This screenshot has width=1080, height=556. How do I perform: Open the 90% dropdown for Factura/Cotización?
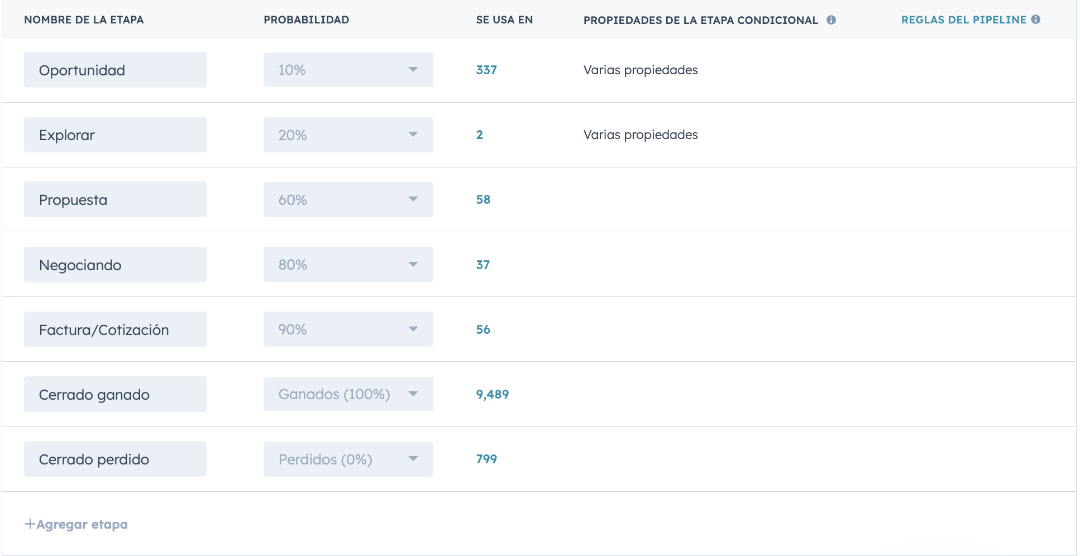(348, 329)
